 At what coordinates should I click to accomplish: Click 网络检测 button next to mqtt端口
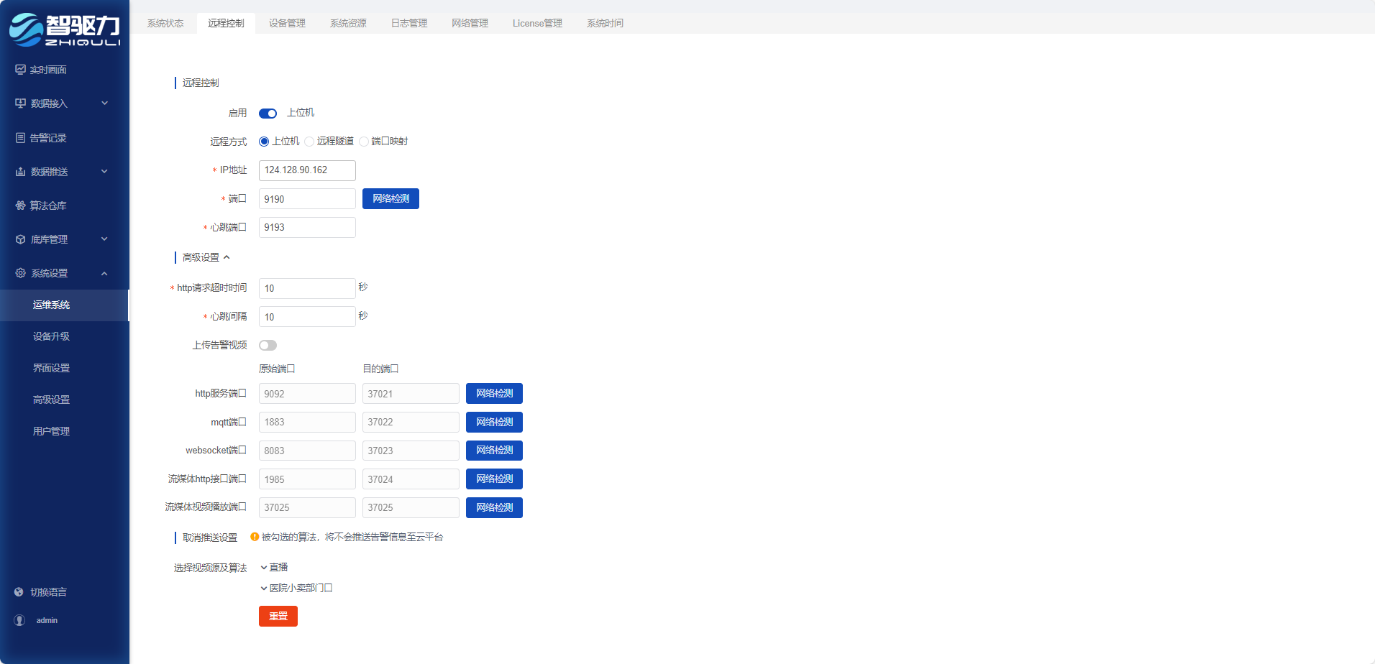click(494, 422)
